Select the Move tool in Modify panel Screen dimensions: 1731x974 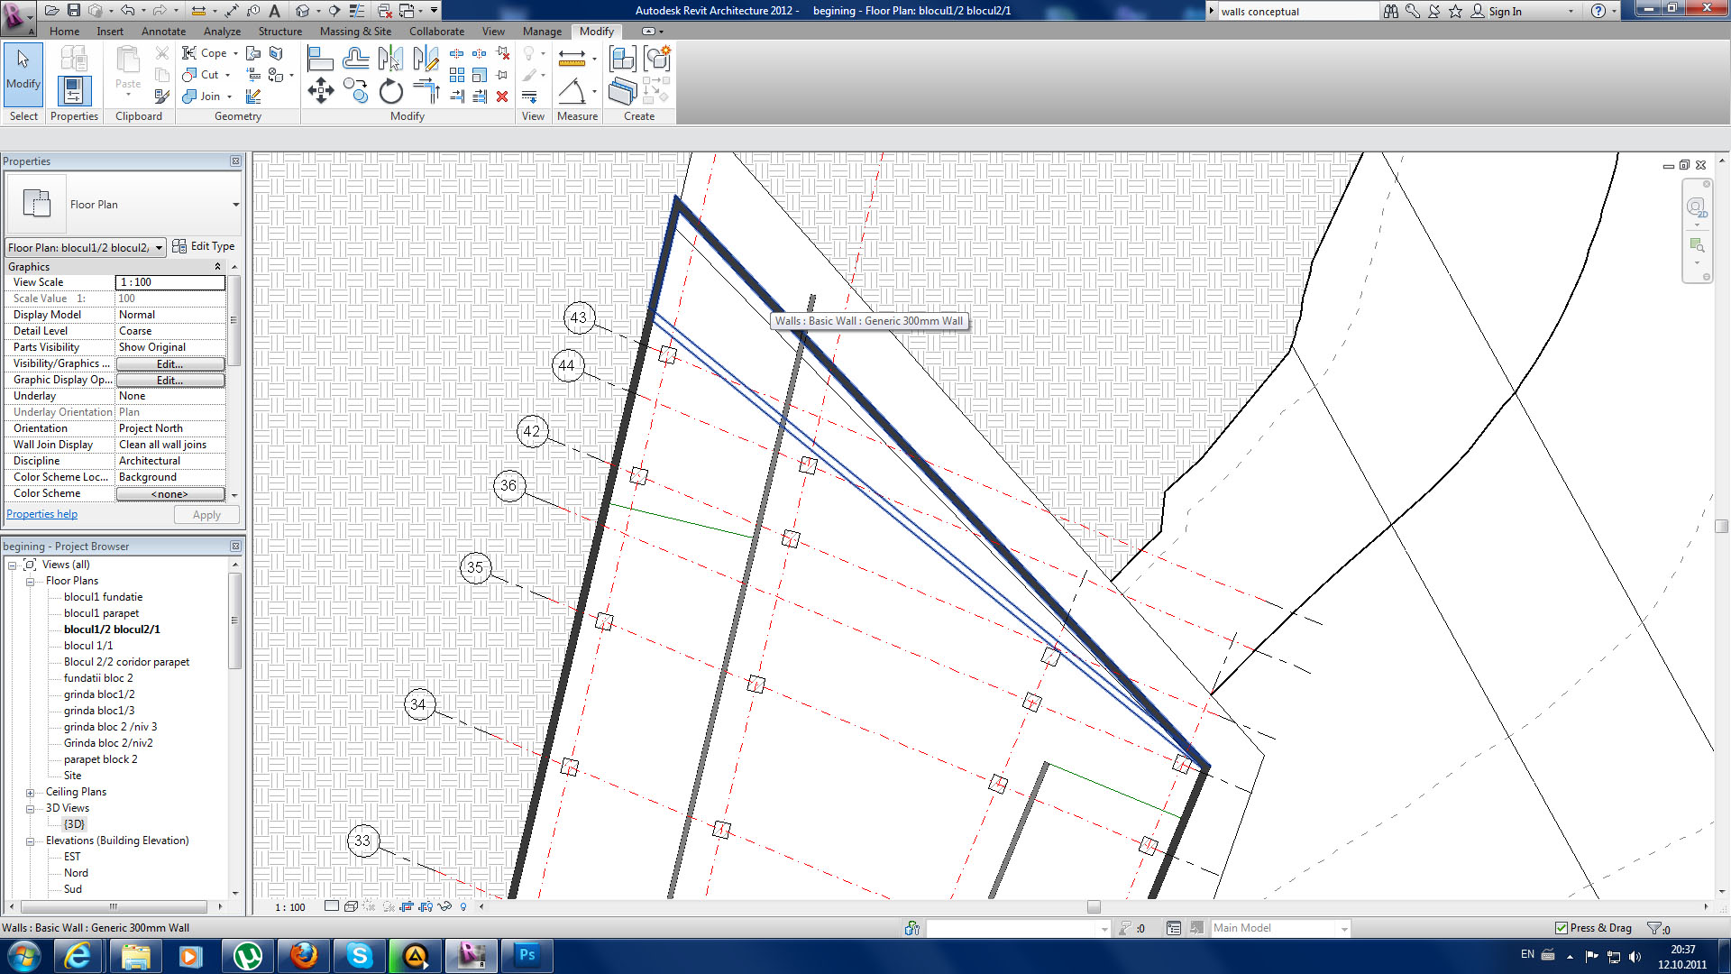[321, 90]
